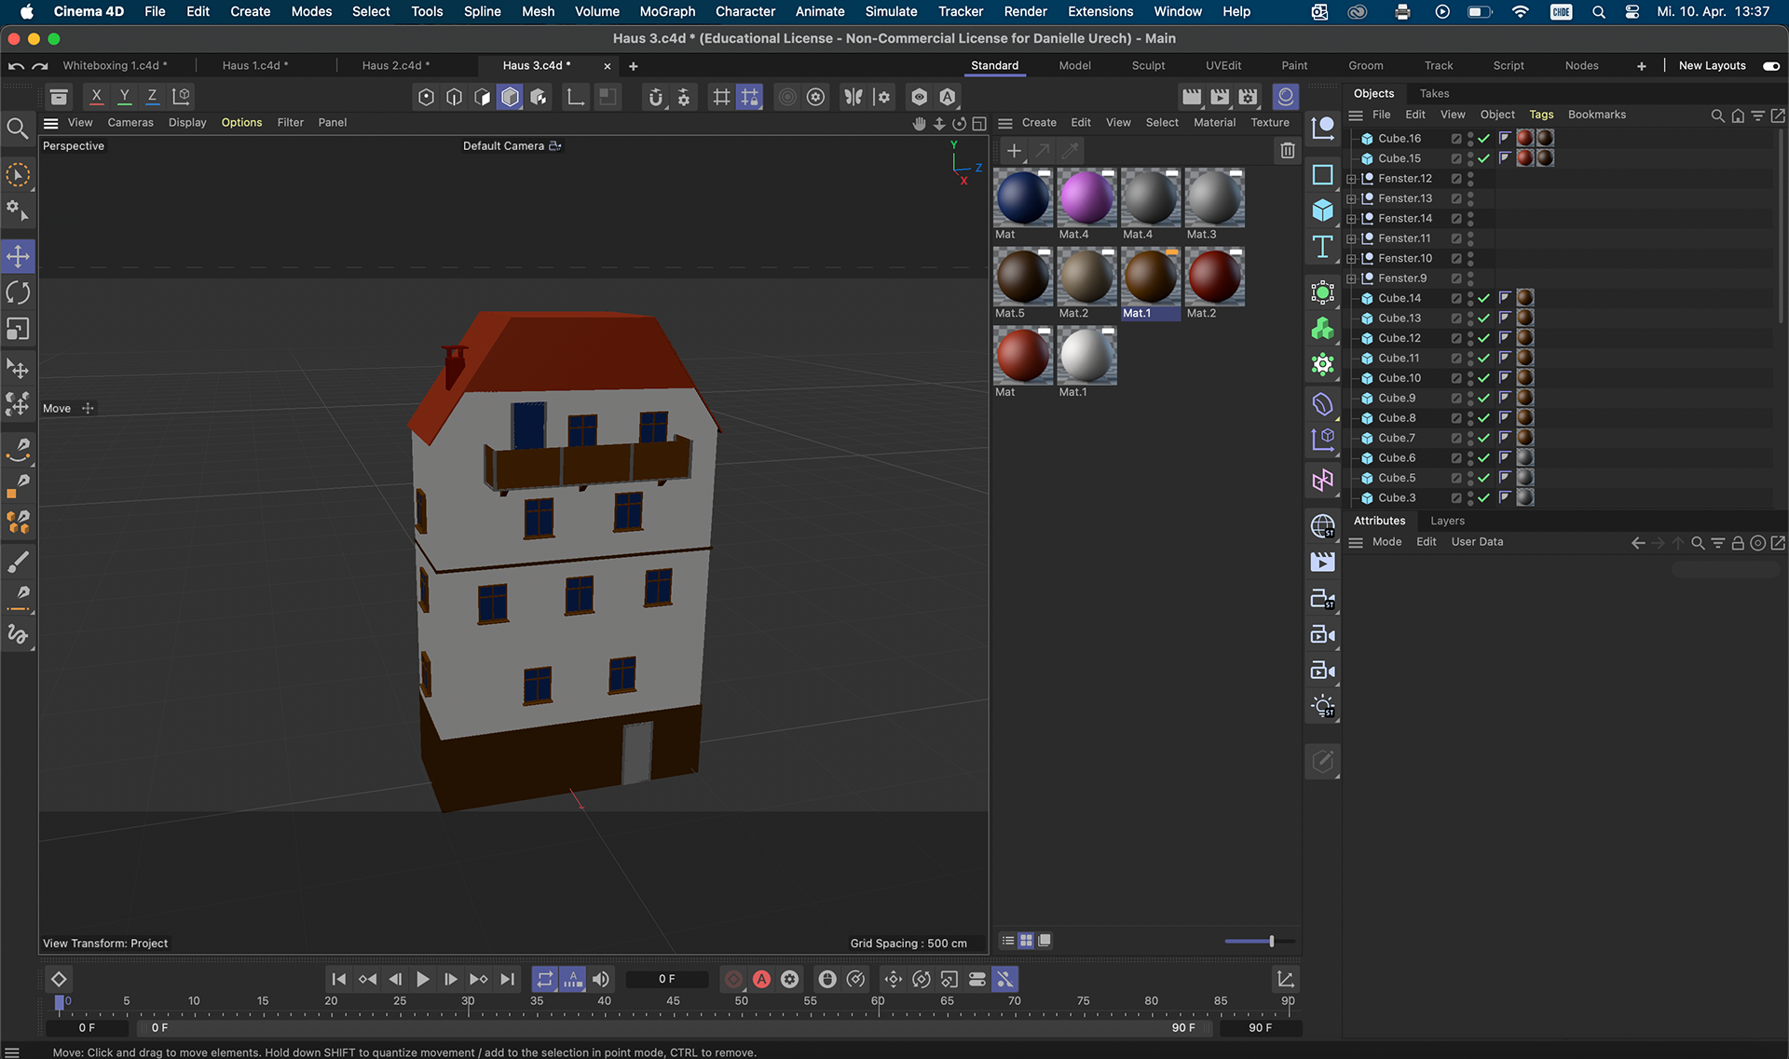Toggle the New Layouts switch

[x=1770, y=66]
